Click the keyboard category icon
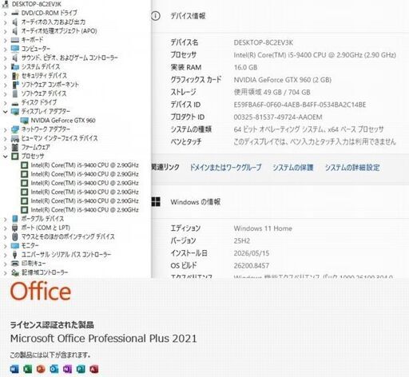This screenshot has width=409, height=377. pos(15,40)
